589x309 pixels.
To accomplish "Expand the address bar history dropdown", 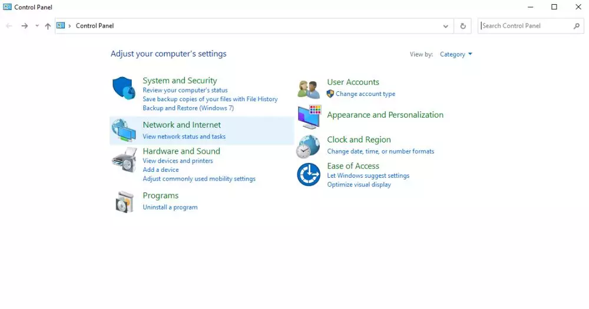I will click(x=446, y=26).
